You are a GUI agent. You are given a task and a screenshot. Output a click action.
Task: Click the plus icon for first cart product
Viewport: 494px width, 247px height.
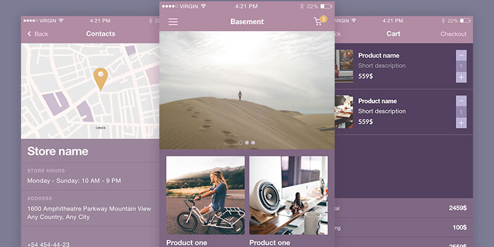click(461, 77)
